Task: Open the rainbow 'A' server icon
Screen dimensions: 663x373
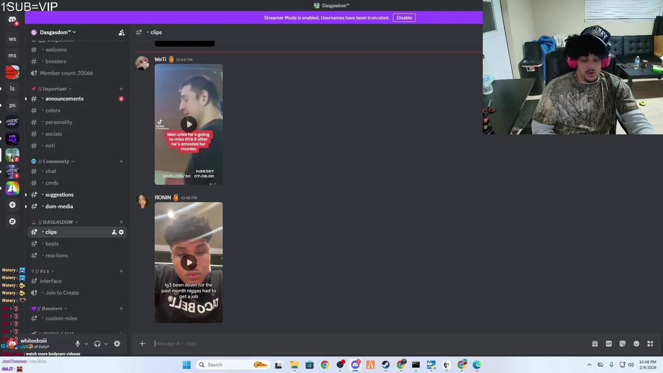Action: point(12,188)
